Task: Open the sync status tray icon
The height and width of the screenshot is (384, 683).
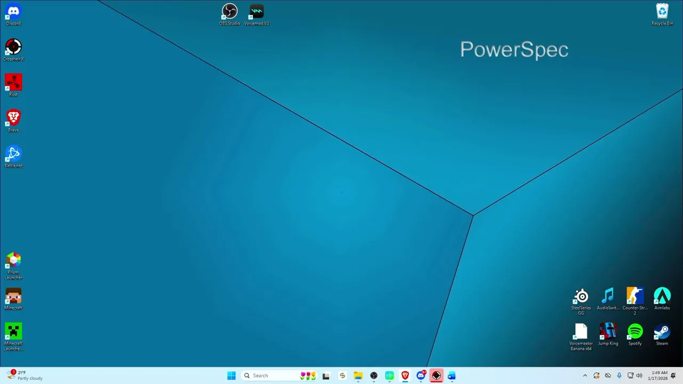Action: [597, 375]
